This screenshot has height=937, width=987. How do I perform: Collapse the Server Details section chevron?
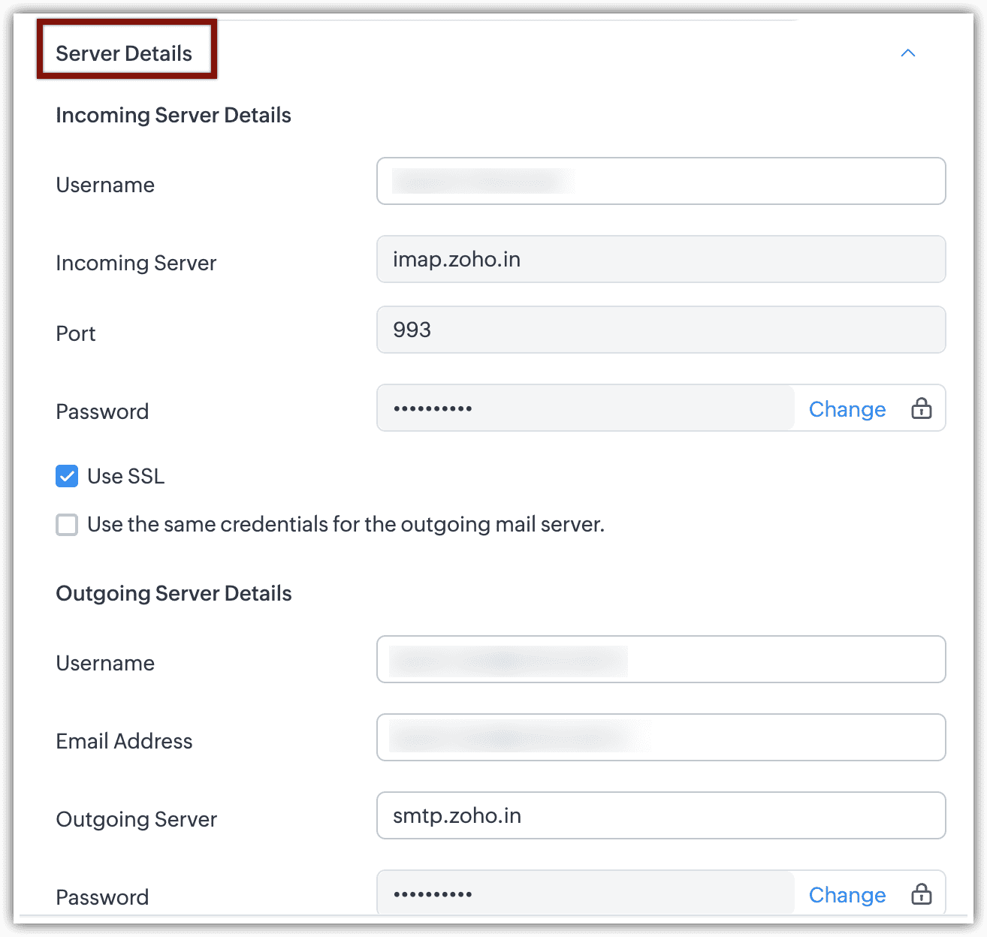tap(907, 53)
